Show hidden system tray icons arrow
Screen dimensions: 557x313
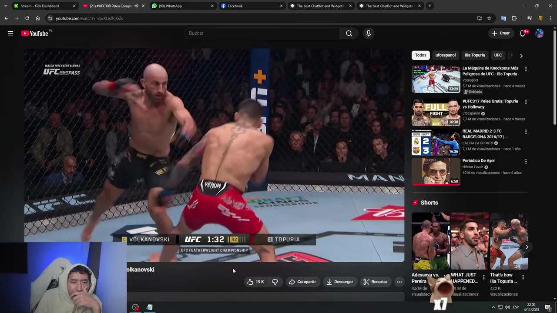[493, 307]
